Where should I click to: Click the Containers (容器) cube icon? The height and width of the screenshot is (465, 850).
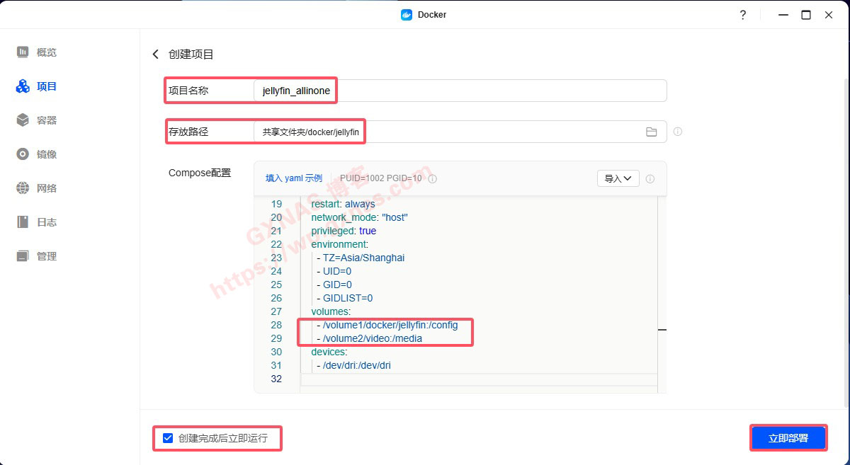click(23, 120)
